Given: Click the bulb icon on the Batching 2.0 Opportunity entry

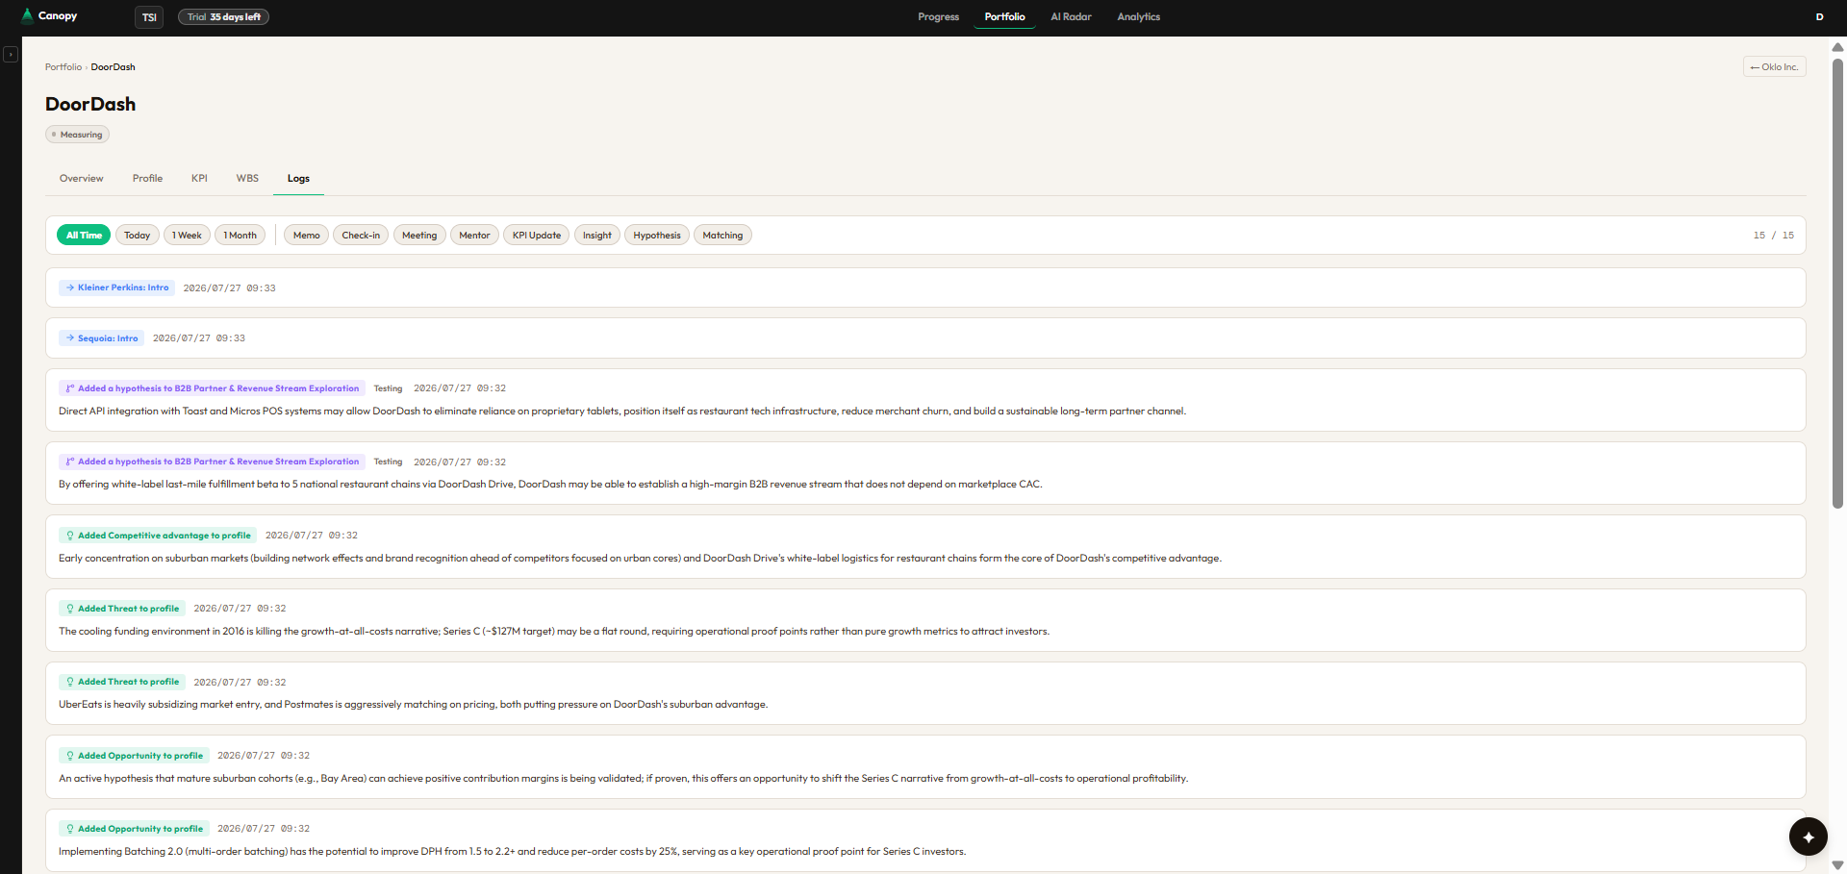Looking at the screenshot, I should tap(70, 829).
